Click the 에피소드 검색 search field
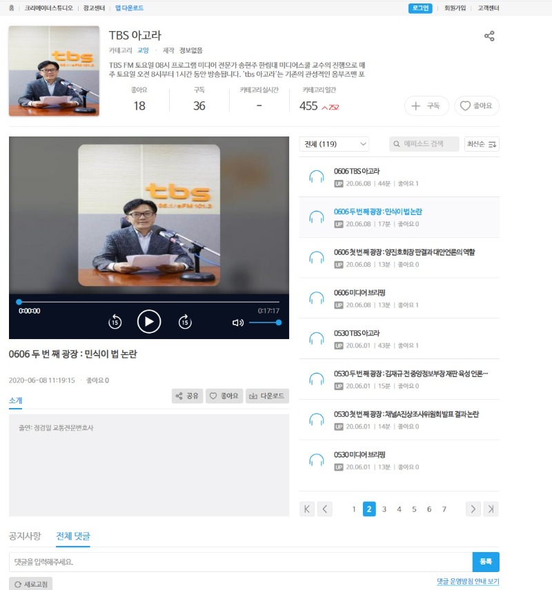 424,144
